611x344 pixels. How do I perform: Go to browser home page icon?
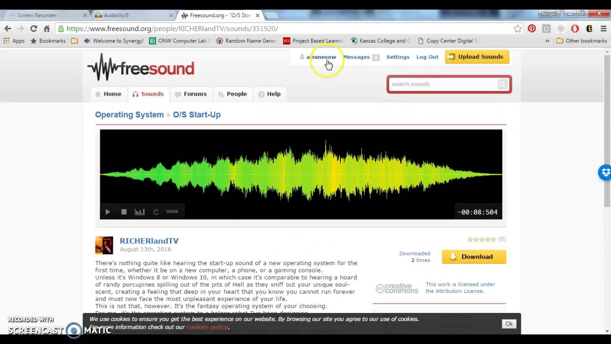coord(47,29)
